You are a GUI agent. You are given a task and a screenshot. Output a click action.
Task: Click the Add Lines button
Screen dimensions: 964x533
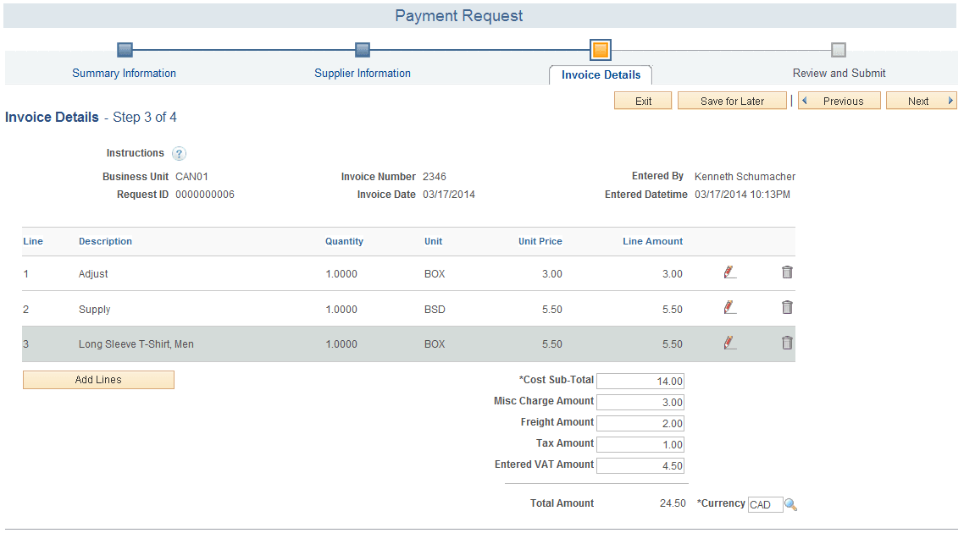[x=97, y=379]
